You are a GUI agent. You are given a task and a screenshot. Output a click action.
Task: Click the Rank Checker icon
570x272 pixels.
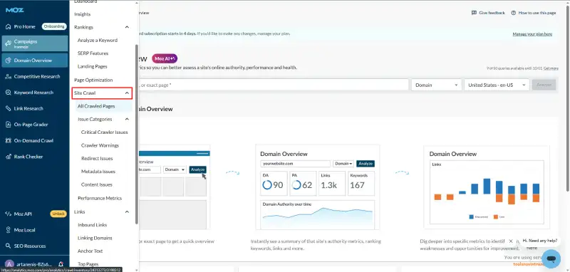click(9, 157)
